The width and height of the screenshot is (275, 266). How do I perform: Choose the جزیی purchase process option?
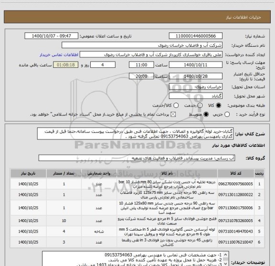[227, 115]
